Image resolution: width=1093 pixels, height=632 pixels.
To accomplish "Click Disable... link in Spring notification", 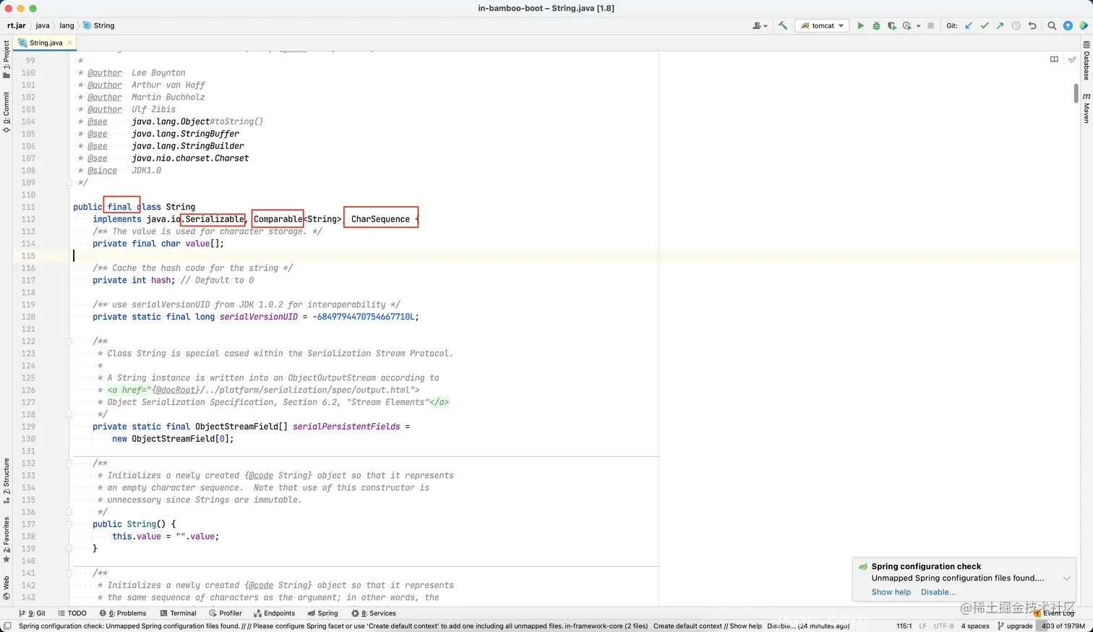I will pos(938,592).
